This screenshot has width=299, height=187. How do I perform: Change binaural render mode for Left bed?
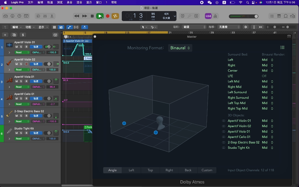point(267,60)
